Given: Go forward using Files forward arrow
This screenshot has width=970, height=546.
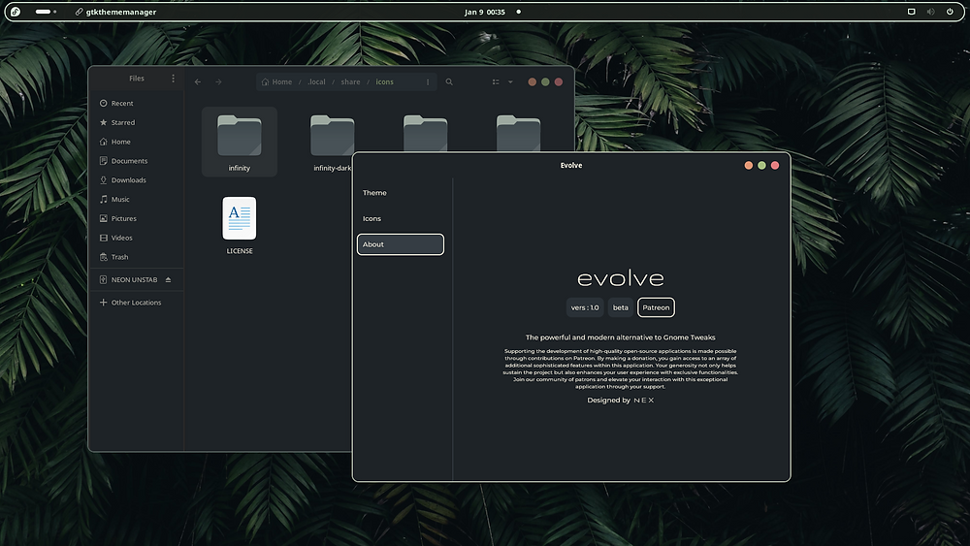Looking at the screenshot, I should (218, 81).
